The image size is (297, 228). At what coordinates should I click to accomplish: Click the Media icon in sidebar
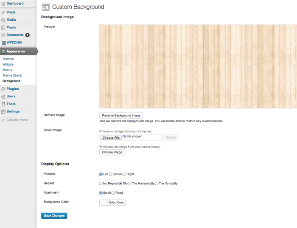pos(3,20)
